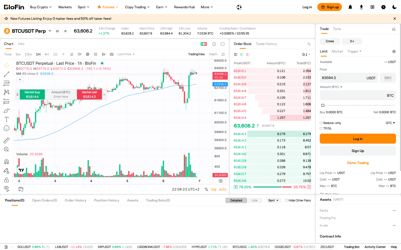The image size is (401, 250).
Task: Add a price alert with bell icon
Action: (214, 44)
